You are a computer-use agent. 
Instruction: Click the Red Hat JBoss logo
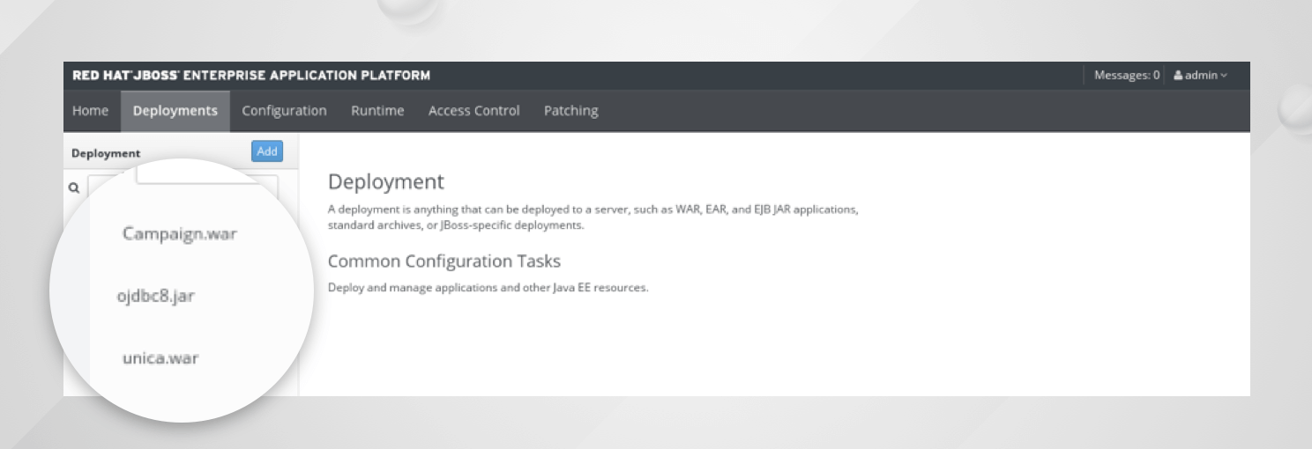(x=250, y=76)
